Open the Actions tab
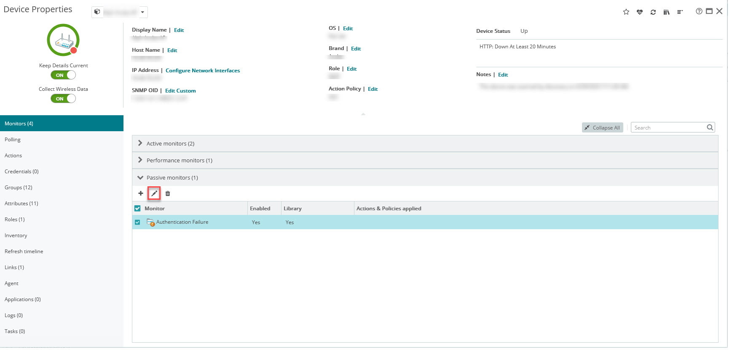 (62, 155)
